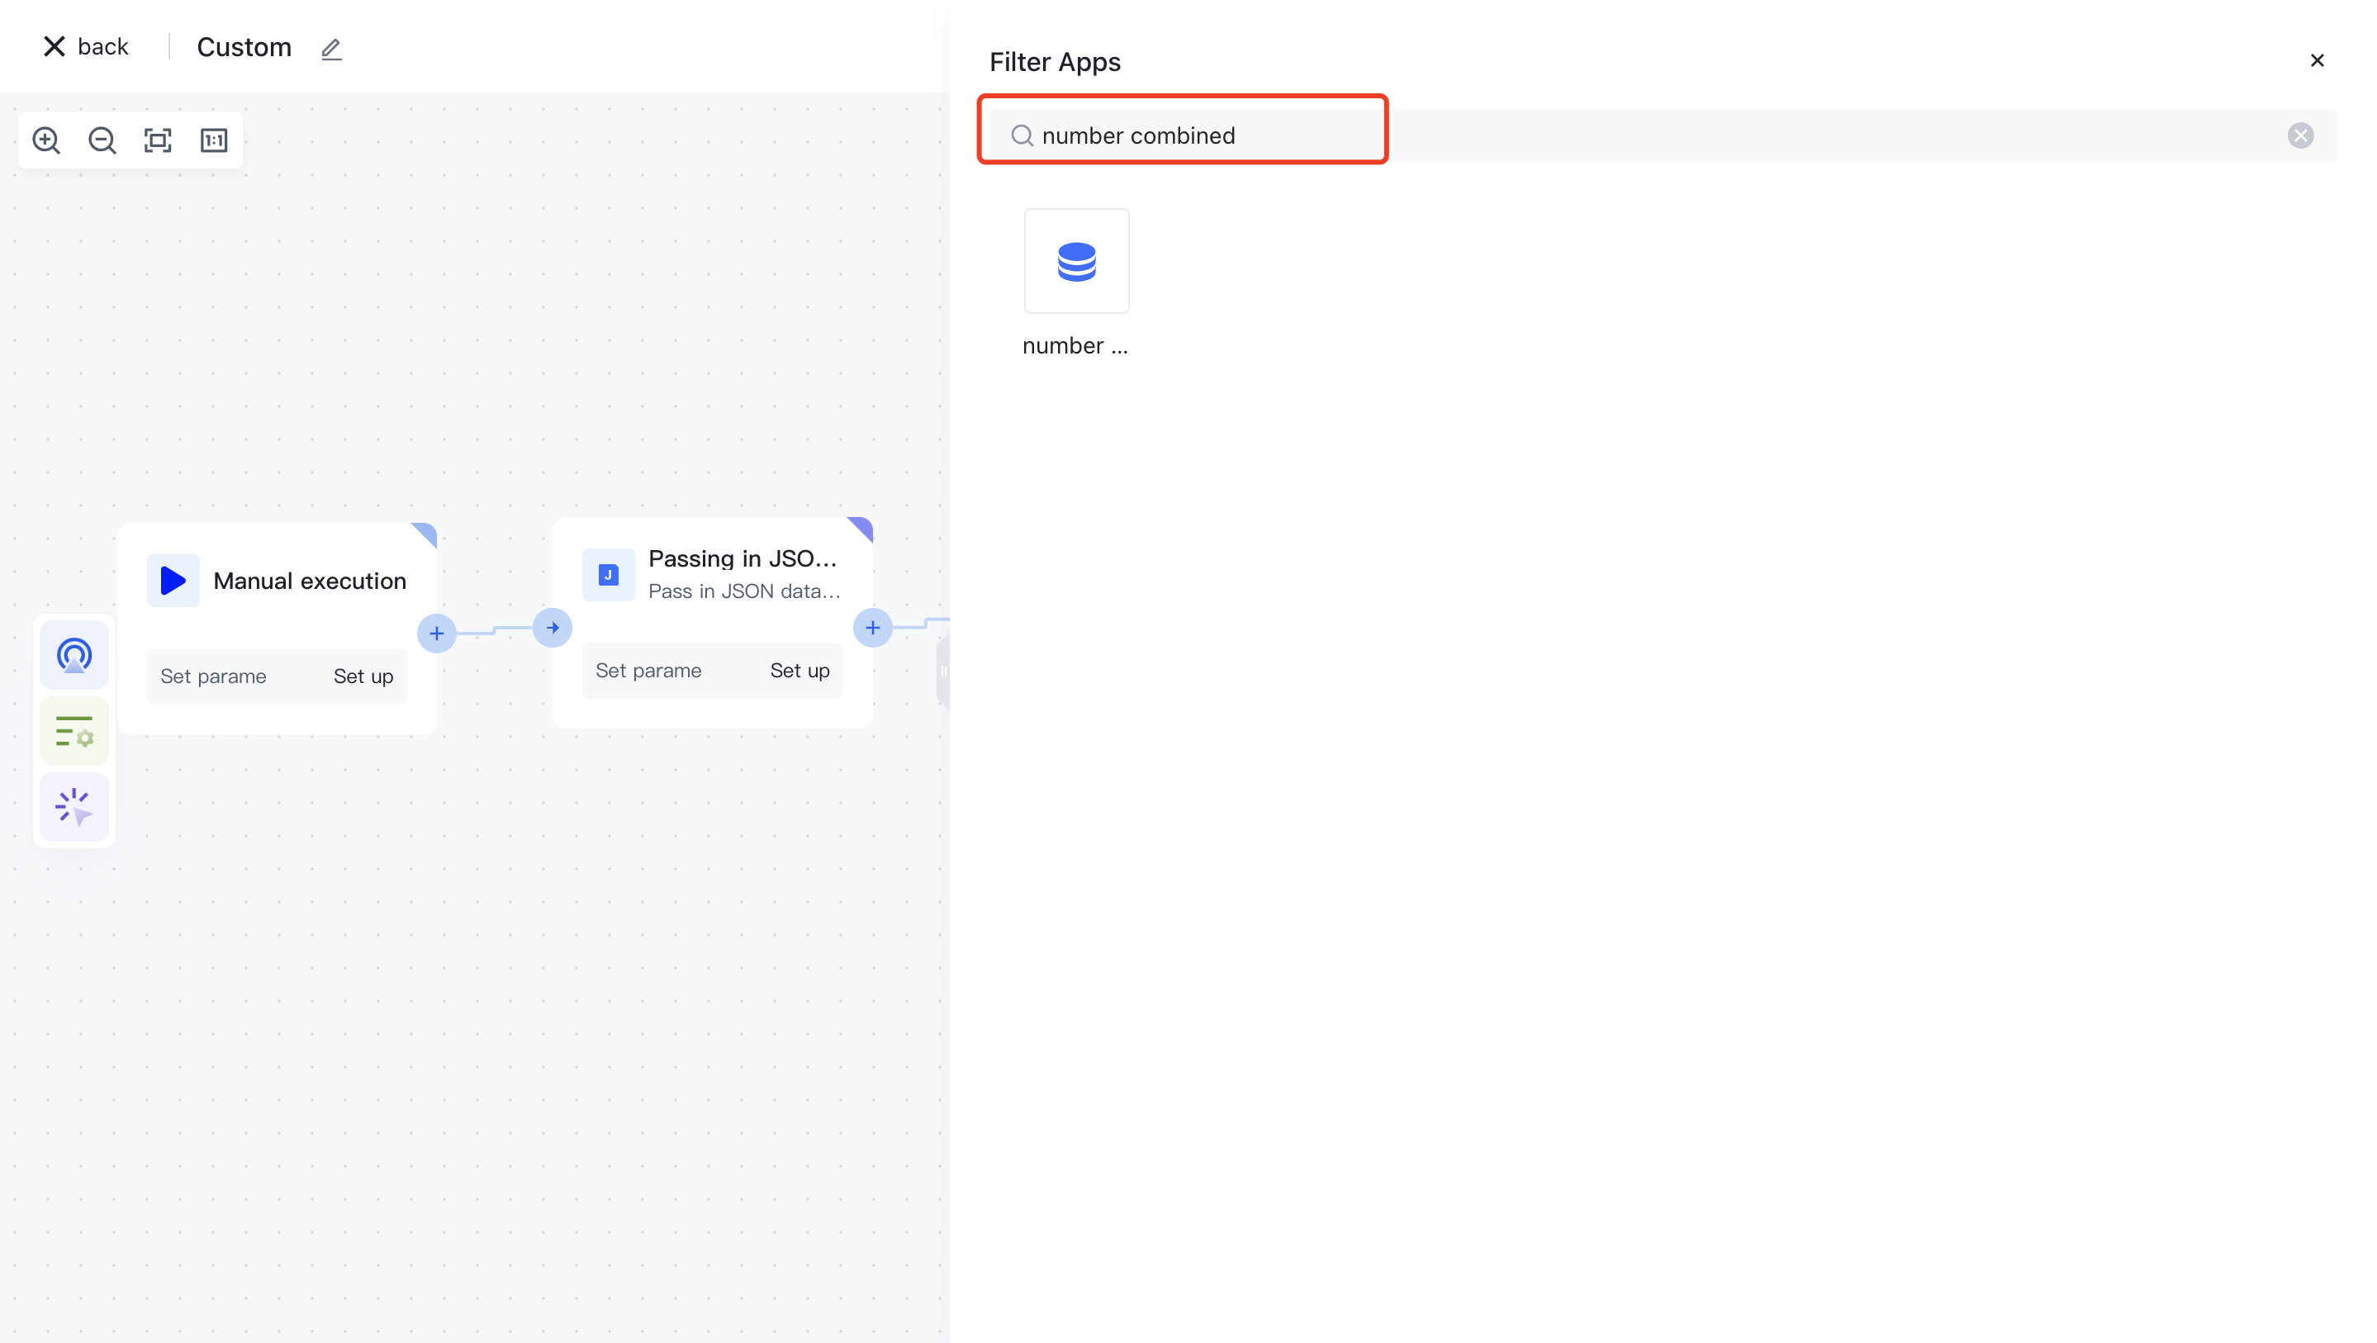Select the number combined database app
The image size is (2377, 1343).
click(1076, 261)
